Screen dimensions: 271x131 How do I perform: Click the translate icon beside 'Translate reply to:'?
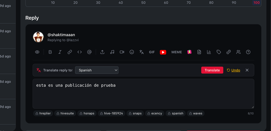pyautogui.click(x=38, y=70)
